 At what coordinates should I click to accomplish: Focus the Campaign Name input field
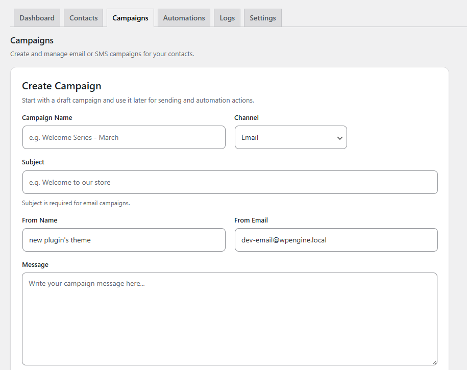(124, 137)
